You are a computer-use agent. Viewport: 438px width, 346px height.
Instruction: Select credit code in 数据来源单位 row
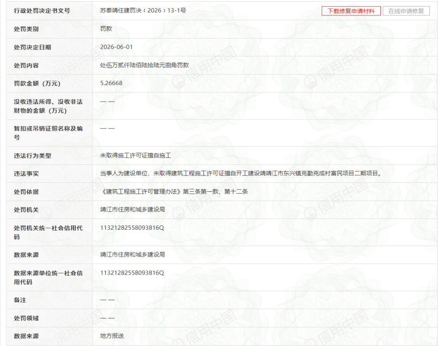click(x=132, y=273)
